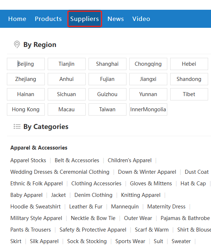Return to Home in navigation bar
Image resolution: width=211 pixels, height=246 pixels.
point(17,19)
